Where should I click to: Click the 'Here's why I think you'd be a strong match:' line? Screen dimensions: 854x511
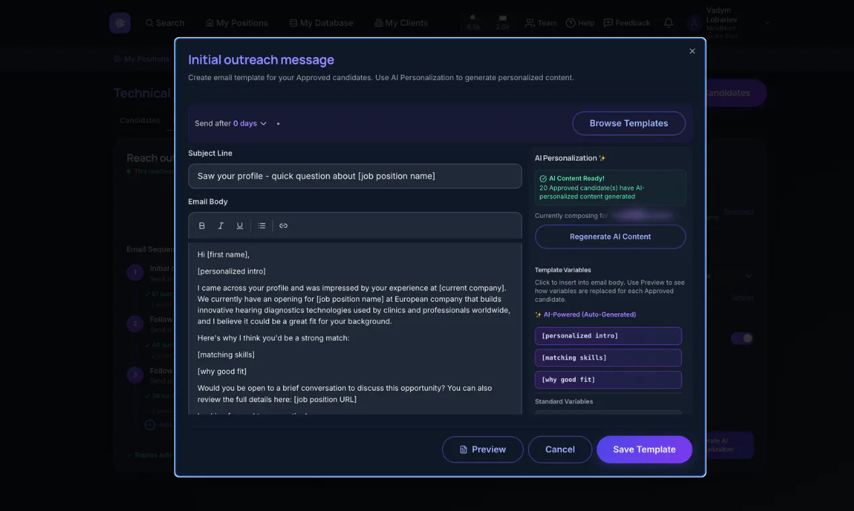273,338
